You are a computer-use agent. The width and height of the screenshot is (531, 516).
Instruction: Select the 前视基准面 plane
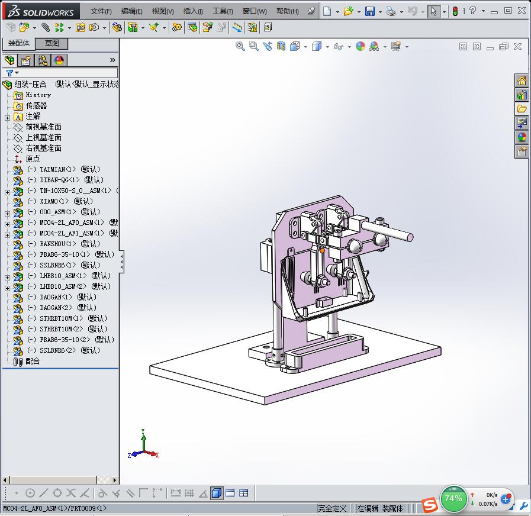click(43, 127)
